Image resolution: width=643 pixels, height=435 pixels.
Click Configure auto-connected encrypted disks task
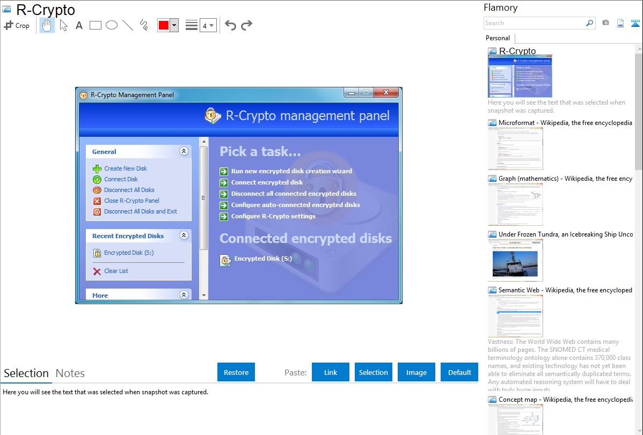[x=296, y=205]
